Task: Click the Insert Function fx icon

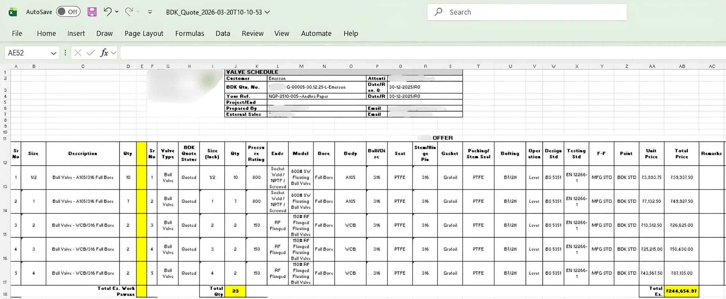Action: pyautogui.click(x=104, y=53)
